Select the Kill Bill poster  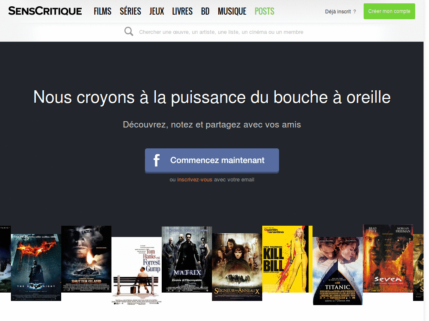(x=287, y=259)
